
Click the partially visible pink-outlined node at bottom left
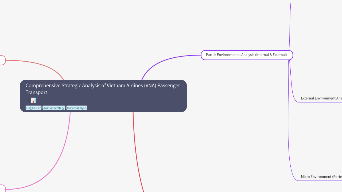click(x=2, y=189)
